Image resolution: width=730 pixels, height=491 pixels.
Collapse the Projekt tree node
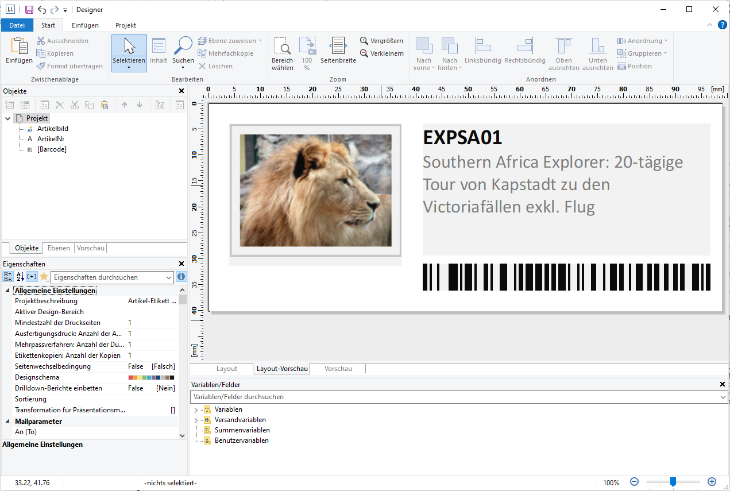tap(7, 118)
